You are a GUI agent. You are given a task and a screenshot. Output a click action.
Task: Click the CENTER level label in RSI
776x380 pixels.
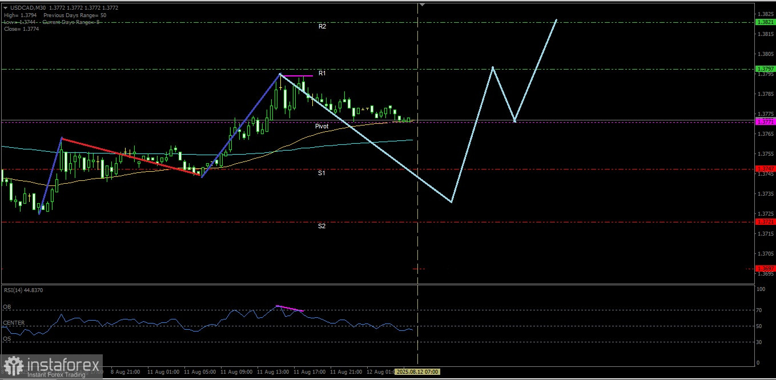pos(14,323)
